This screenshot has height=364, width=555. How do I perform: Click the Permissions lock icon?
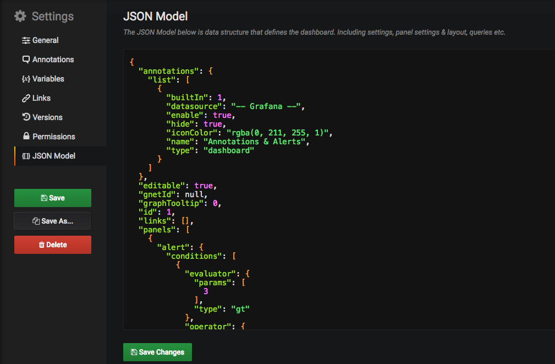[x=26, y=136]
